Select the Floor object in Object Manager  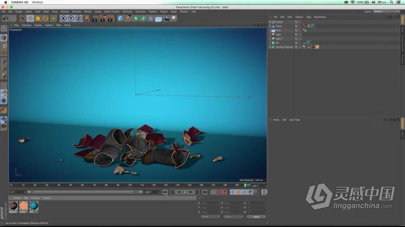(x=278, y=30)
